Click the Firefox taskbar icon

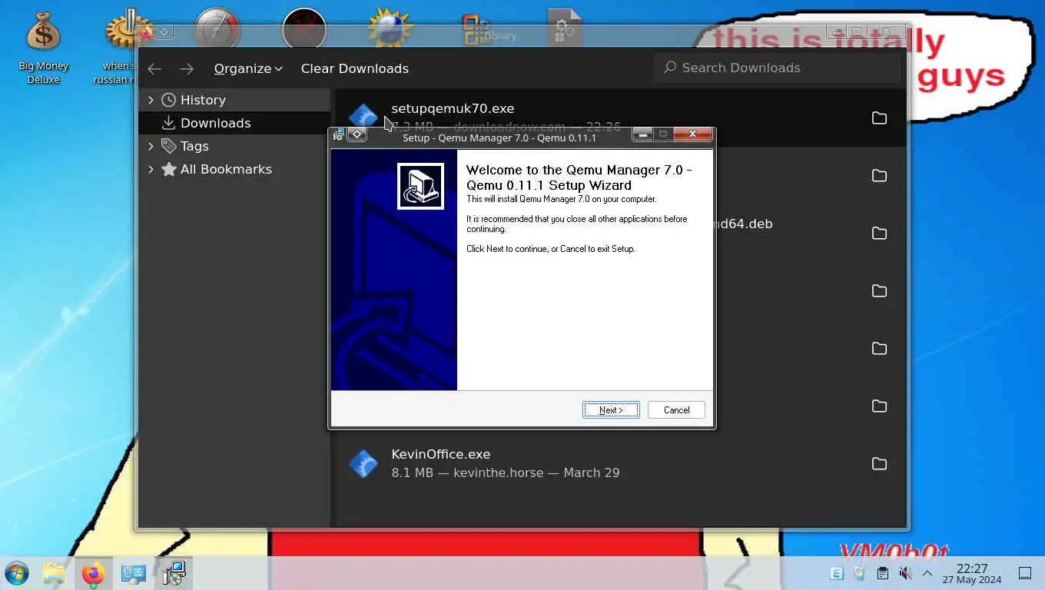tap(94, 573)
